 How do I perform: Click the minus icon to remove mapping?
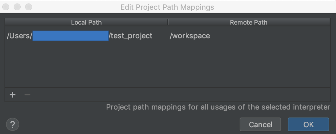27,95
